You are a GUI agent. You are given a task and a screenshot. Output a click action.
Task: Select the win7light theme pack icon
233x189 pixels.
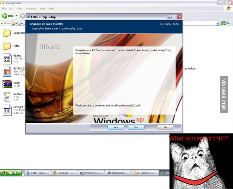click(7, 110)
